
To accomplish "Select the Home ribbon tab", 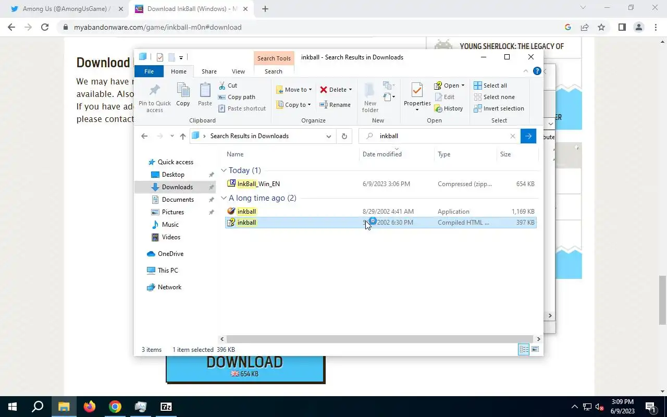I will [179, 71].
